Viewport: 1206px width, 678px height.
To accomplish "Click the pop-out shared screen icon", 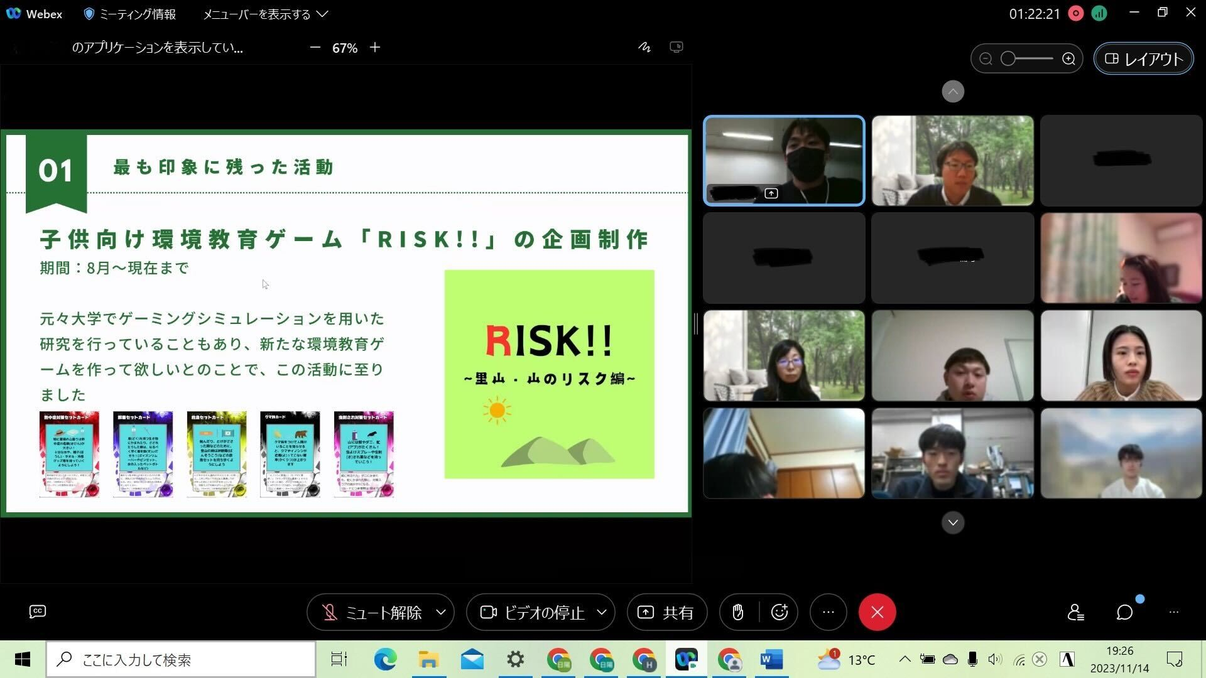I will click(x=676, y=48).
